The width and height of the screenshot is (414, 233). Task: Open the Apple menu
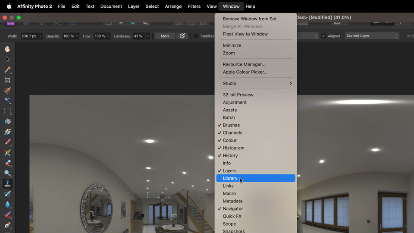9,6
